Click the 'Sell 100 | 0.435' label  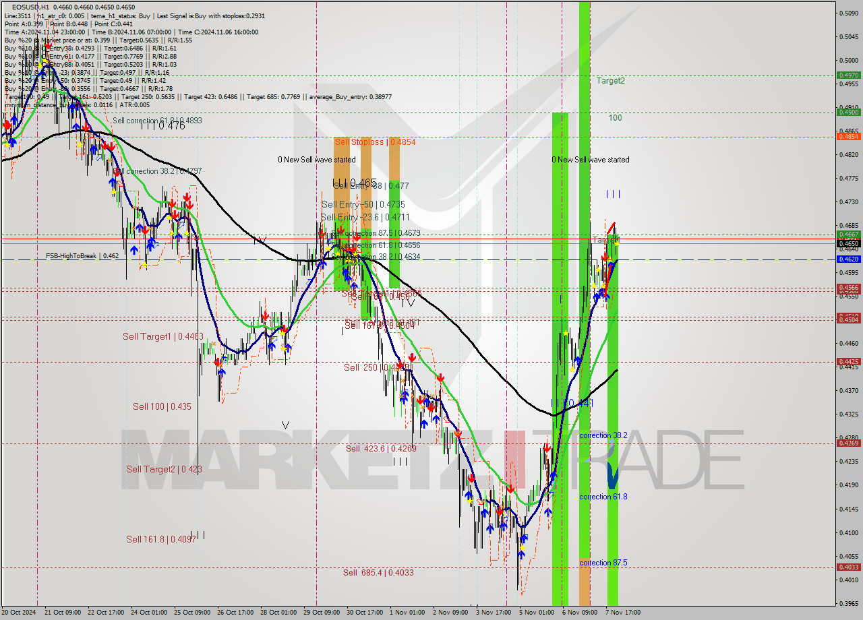tap(162, 406)
